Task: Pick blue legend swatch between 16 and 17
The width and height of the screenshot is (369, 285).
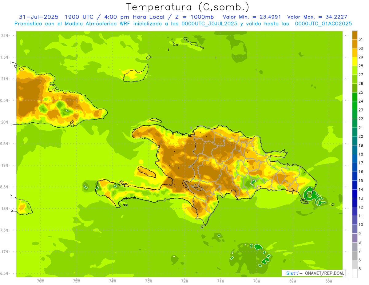Action: (x=355, y=167)
